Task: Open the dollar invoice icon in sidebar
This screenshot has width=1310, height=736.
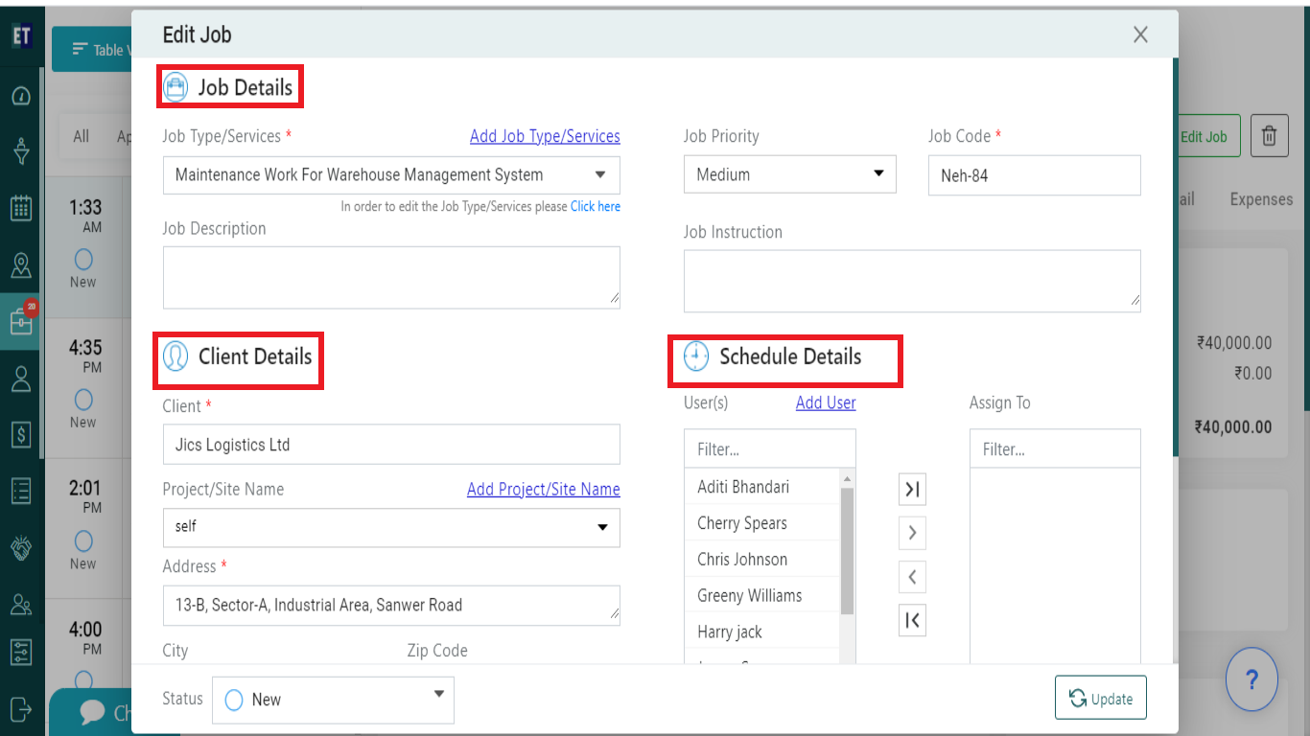Action: pyautogui.click(x=21, y=435)
